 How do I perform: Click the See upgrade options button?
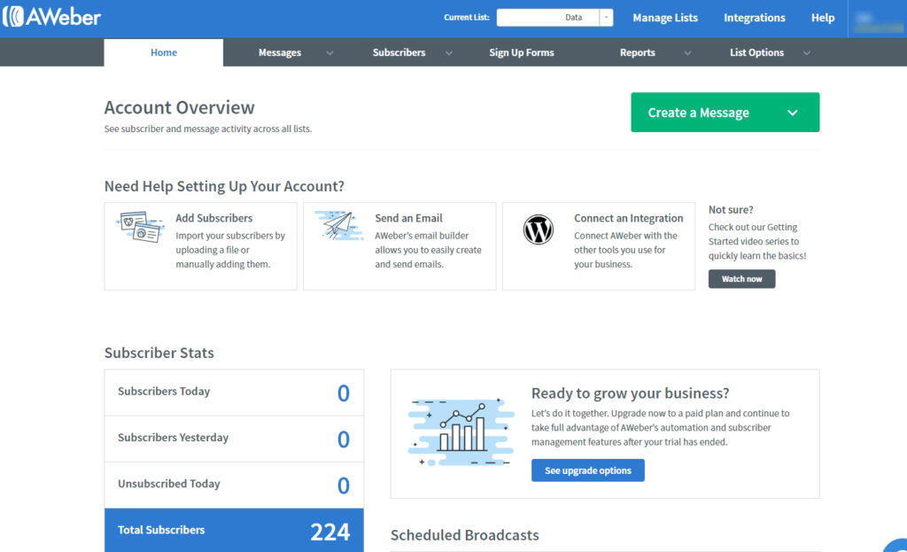588,470
